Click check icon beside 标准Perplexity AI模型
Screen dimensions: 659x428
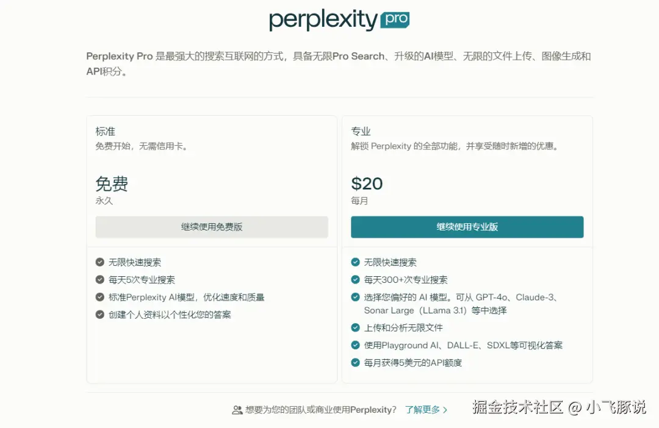click(100, 297)
